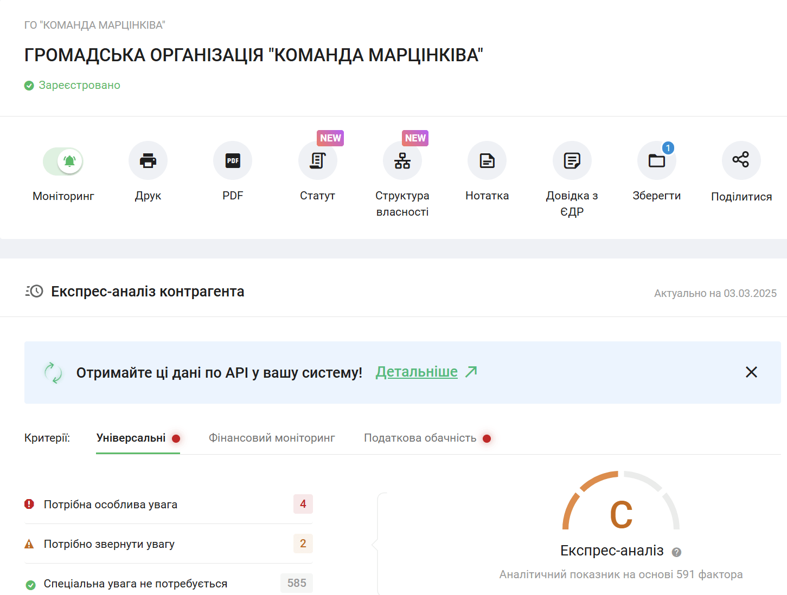Image resolution: width=787 pixels, height=595 pixels.
Task: Follow the Детальніше API link
Action: tap(417, 372)
